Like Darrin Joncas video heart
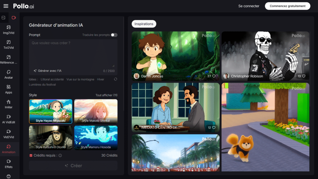This screenshot has height=179, width=318. pyautogui.click(x=214, y=76)
